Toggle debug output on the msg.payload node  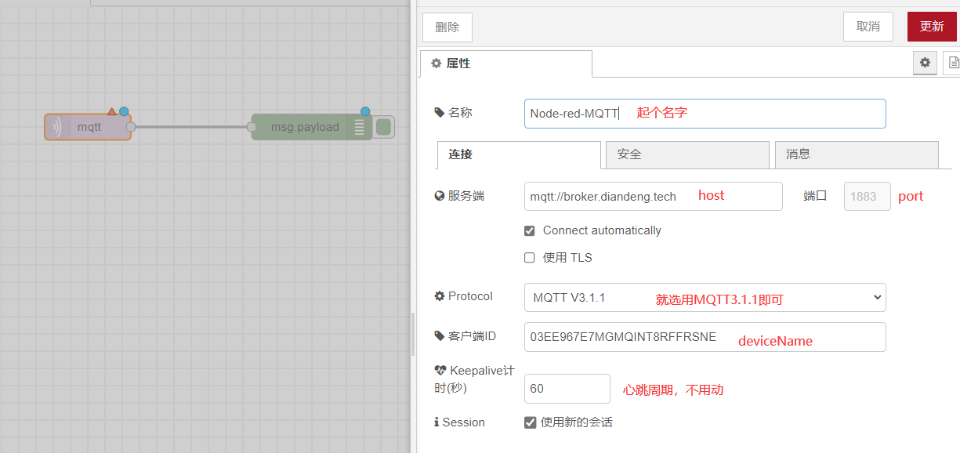[x=383, y=126]
